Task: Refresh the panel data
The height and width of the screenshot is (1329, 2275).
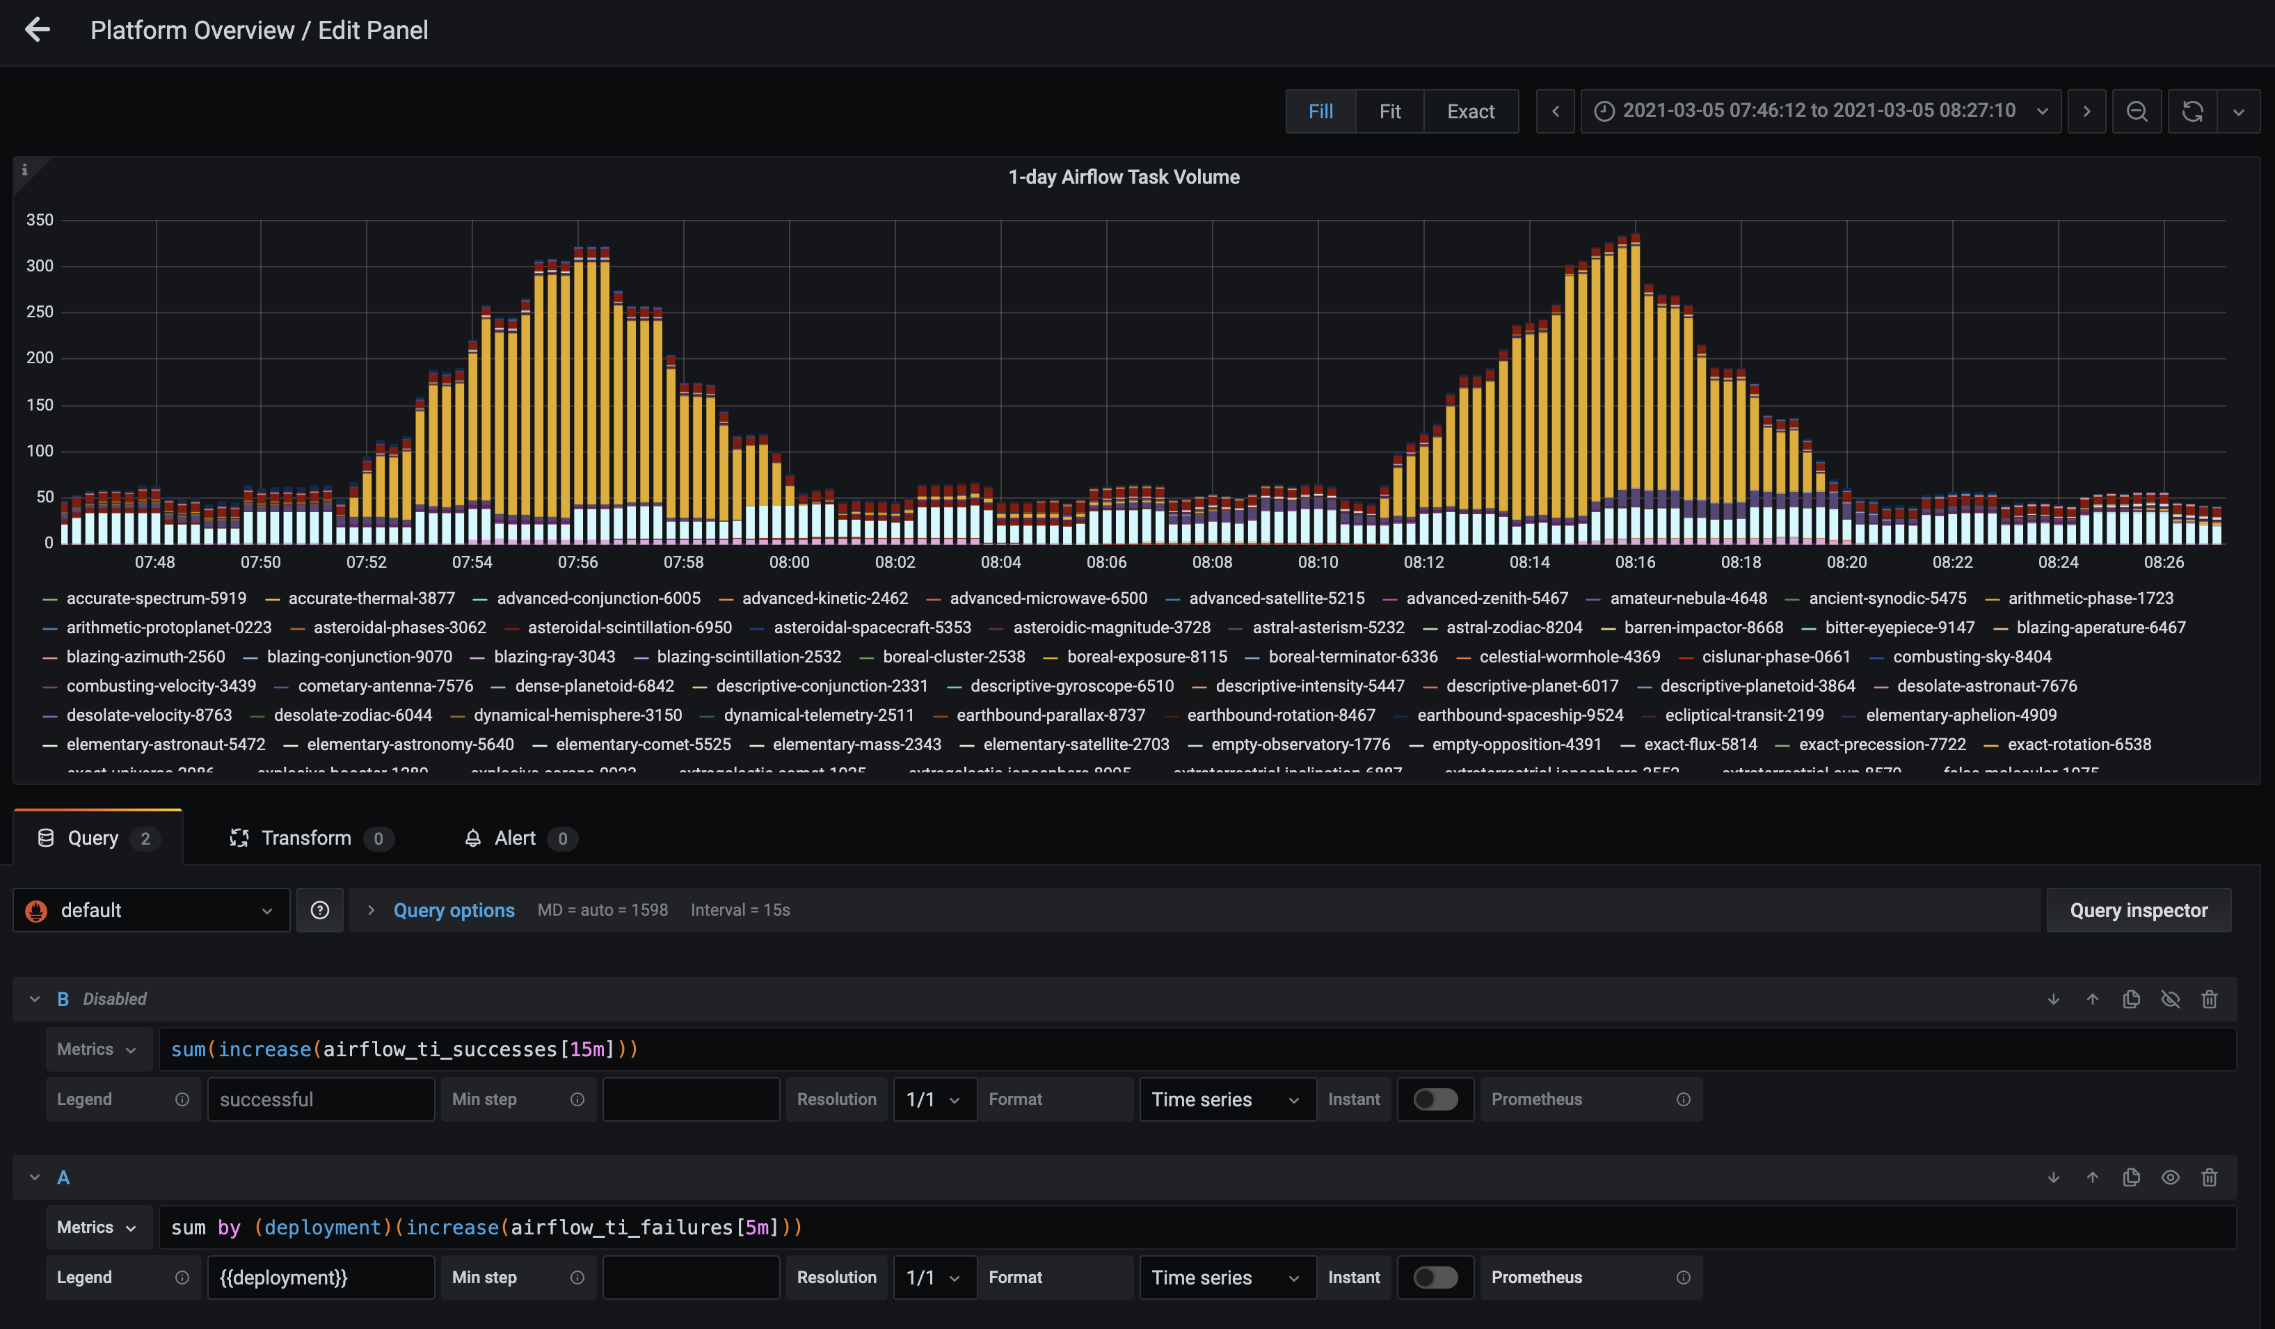Action: tap(2194, 110)
